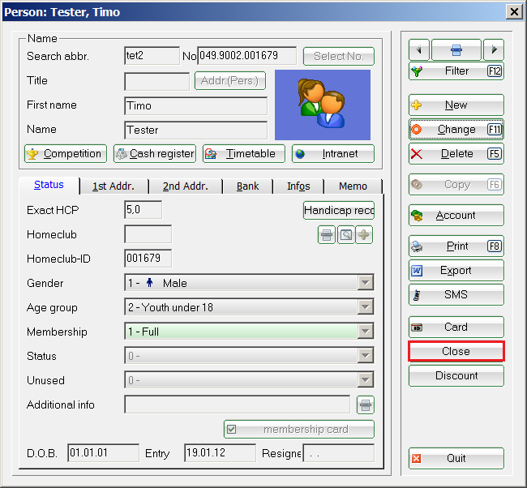This screenshot has width=527, height=488.
Task: Click the Additional info field
Action: [238, 405]
